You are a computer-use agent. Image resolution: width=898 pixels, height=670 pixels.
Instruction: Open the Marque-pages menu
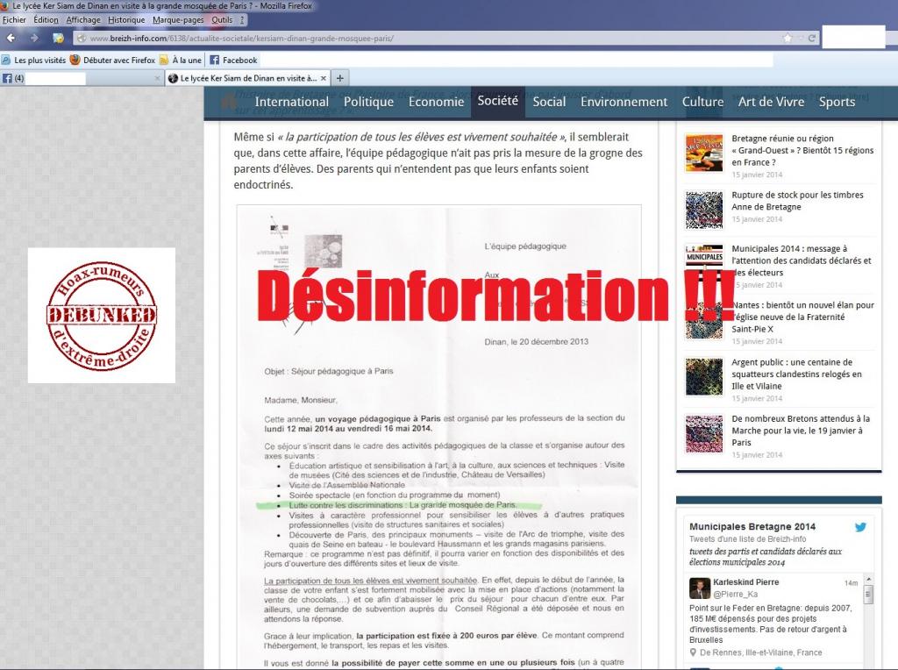[178, 19]
